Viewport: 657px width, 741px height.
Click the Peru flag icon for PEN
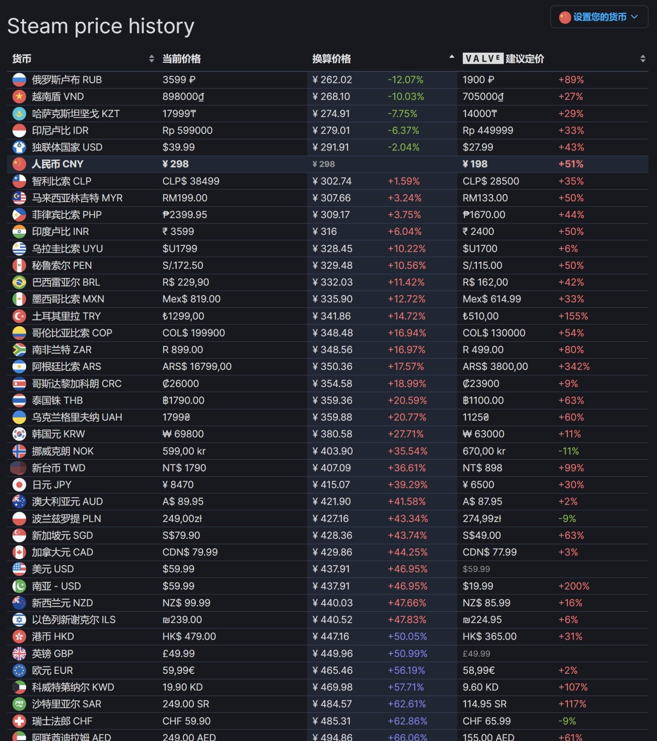[x=19, y=265]
